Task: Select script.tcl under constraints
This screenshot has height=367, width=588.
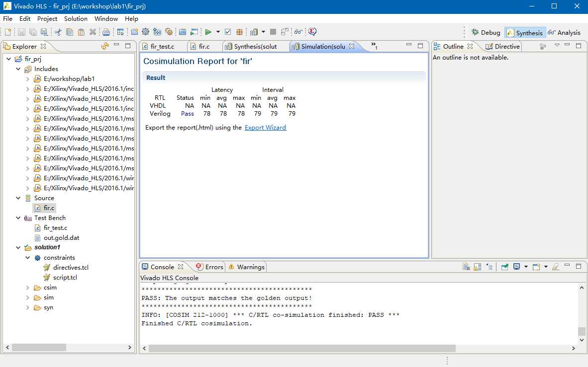Action: 60,278
